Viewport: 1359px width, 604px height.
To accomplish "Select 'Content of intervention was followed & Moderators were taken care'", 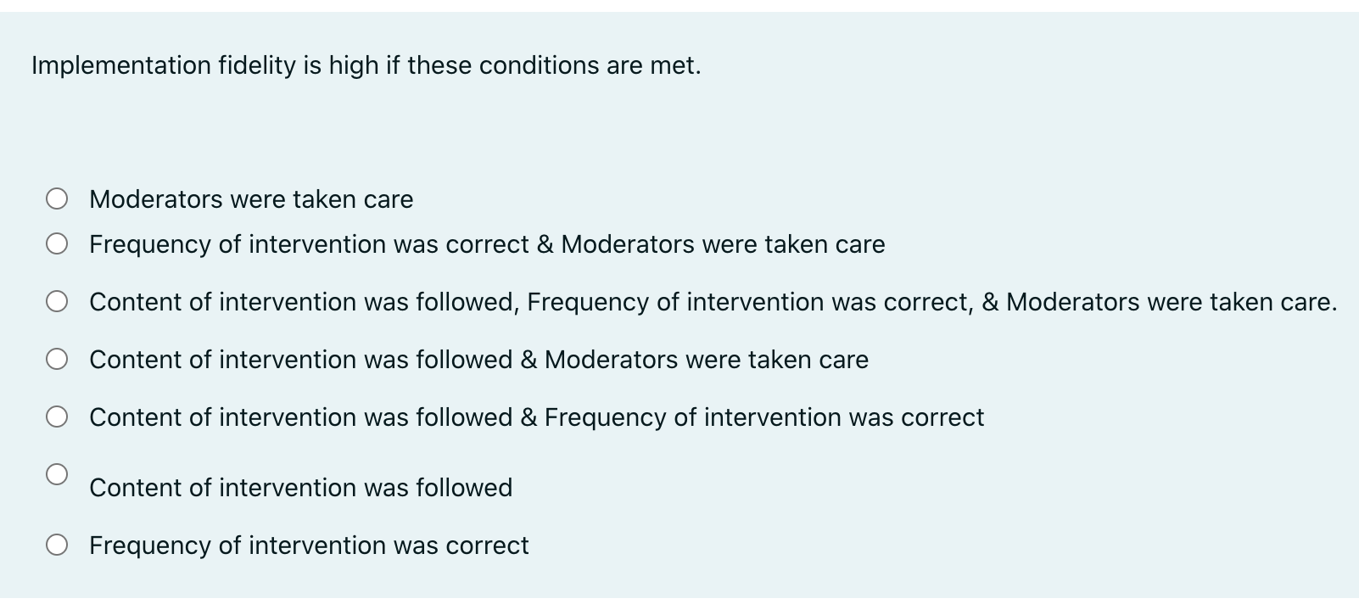I will (x=58, y=358).
